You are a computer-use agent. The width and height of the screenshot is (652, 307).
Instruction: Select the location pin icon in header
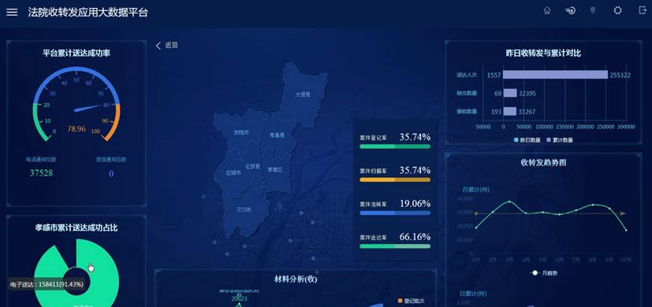click(593, 11)
